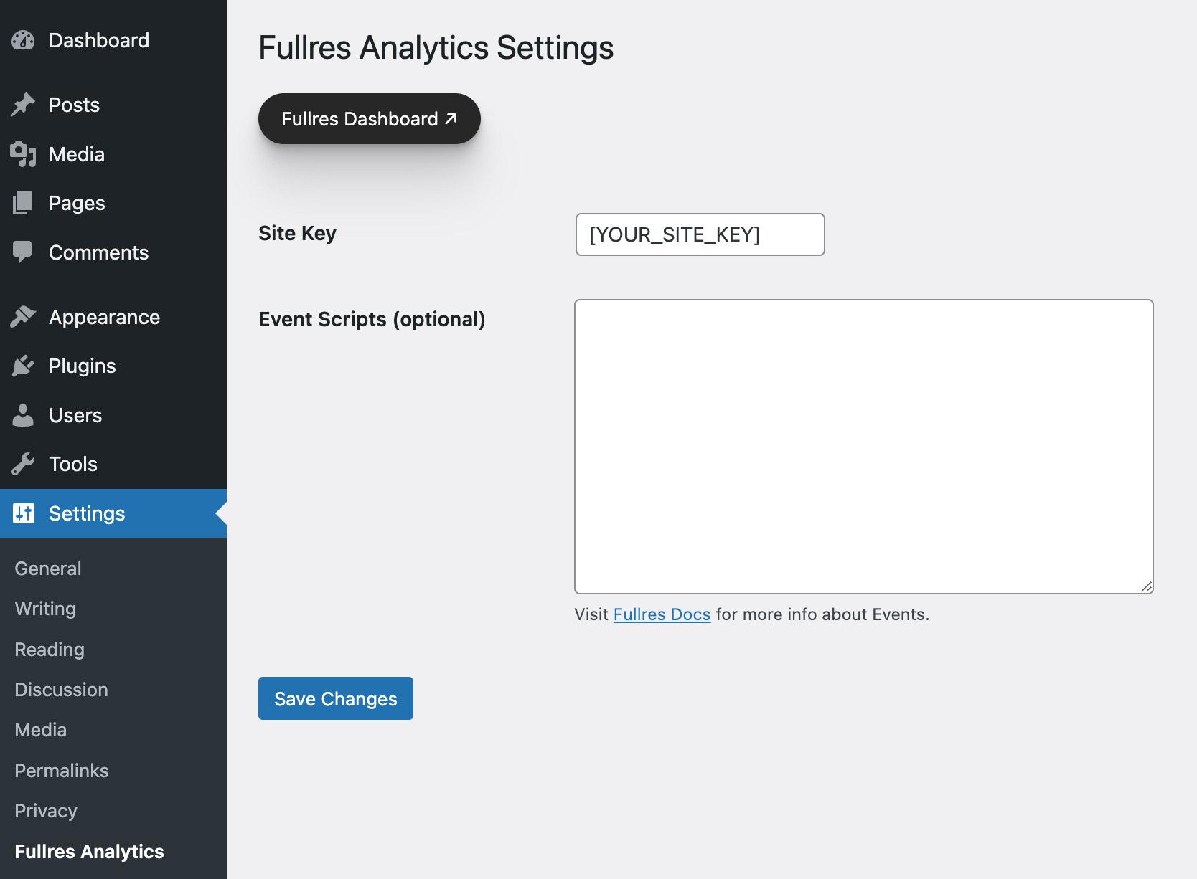Click the Pages stacked-sheets icon
This screenshot has height=879, width=1197.
tap(23, 203)
